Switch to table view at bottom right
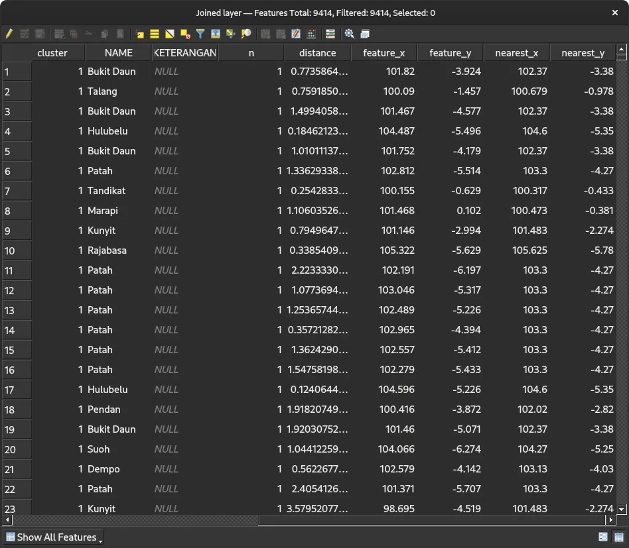The height and width of the screenshot is (548, 629). [x=620, y=537]
